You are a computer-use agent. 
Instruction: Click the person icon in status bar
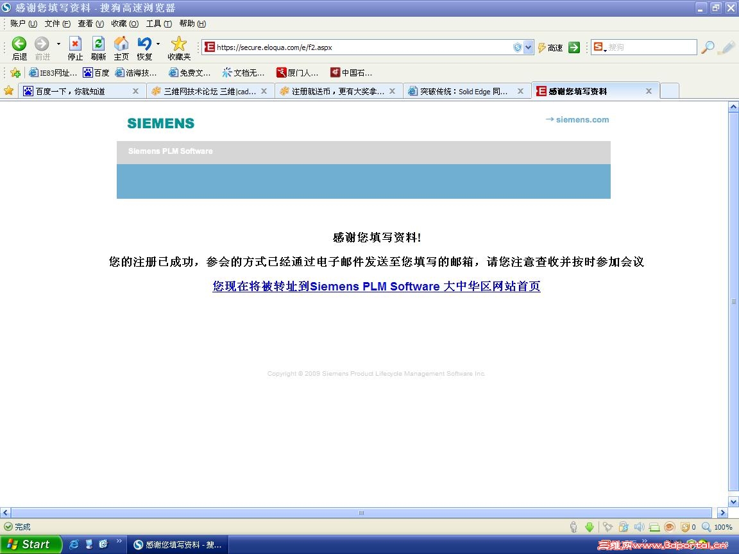573,526
